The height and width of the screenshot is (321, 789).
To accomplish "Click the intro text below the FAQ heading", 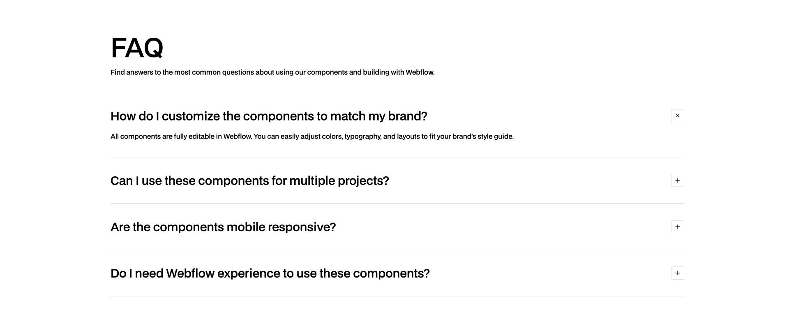I will coord(272,72).
